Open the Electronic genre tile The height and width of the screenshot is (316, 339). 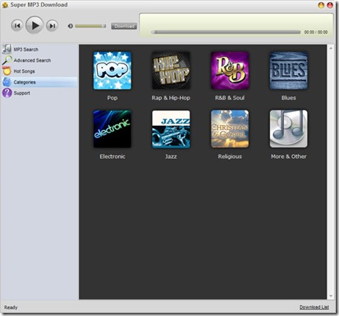coord(112,129)
